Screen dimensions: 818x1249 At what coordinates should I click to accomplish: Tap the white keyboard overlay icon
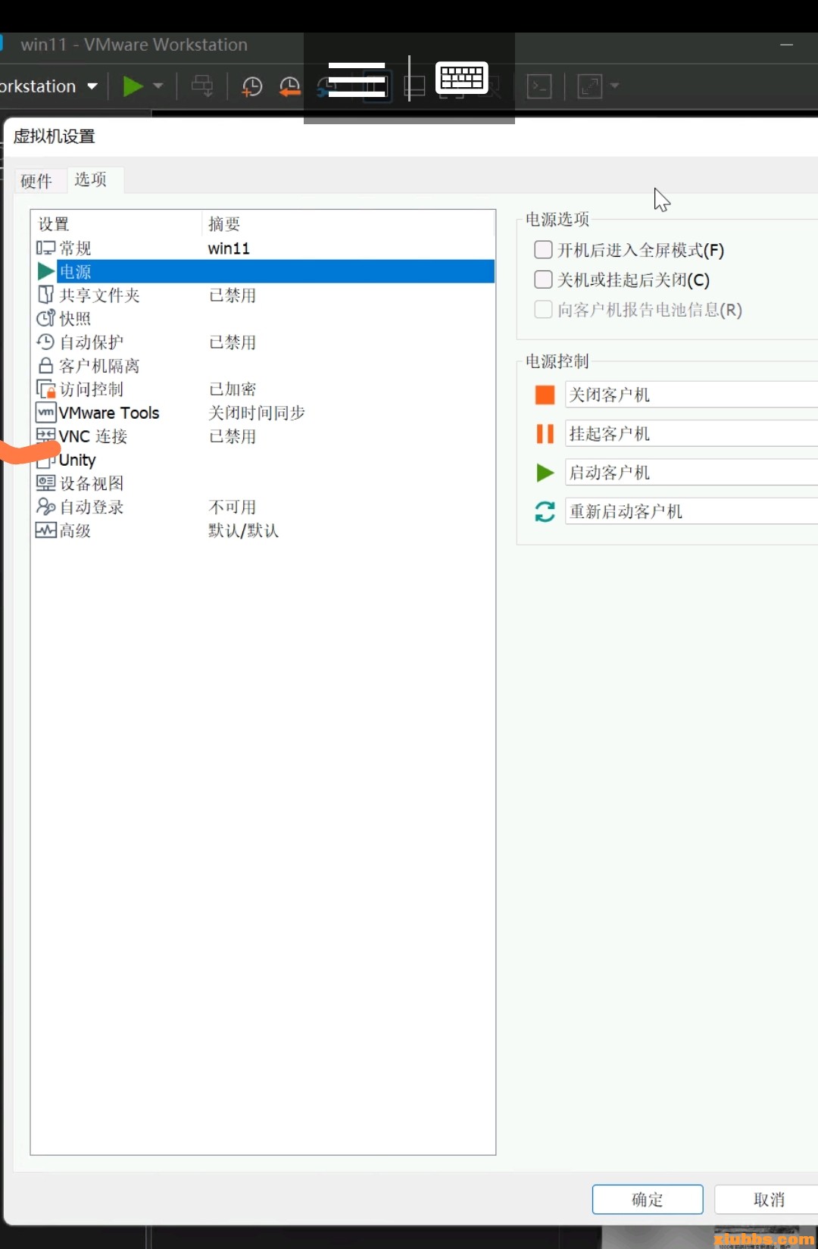(x=461, y=78)
